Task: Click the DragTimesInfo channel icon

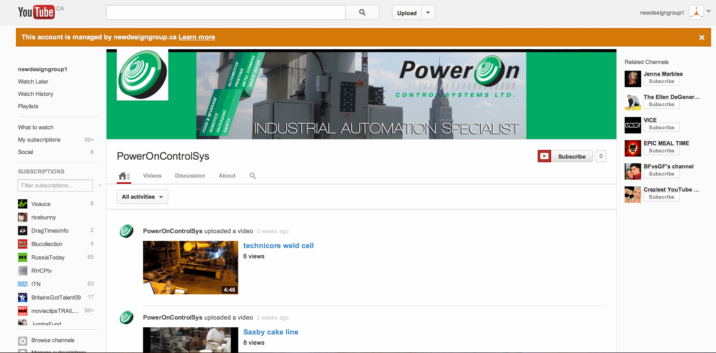Action: point(23,231)
